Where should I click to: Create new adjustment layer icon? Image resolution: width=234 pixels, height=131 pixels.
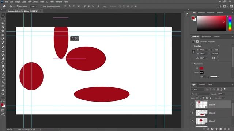click(216, 129)
